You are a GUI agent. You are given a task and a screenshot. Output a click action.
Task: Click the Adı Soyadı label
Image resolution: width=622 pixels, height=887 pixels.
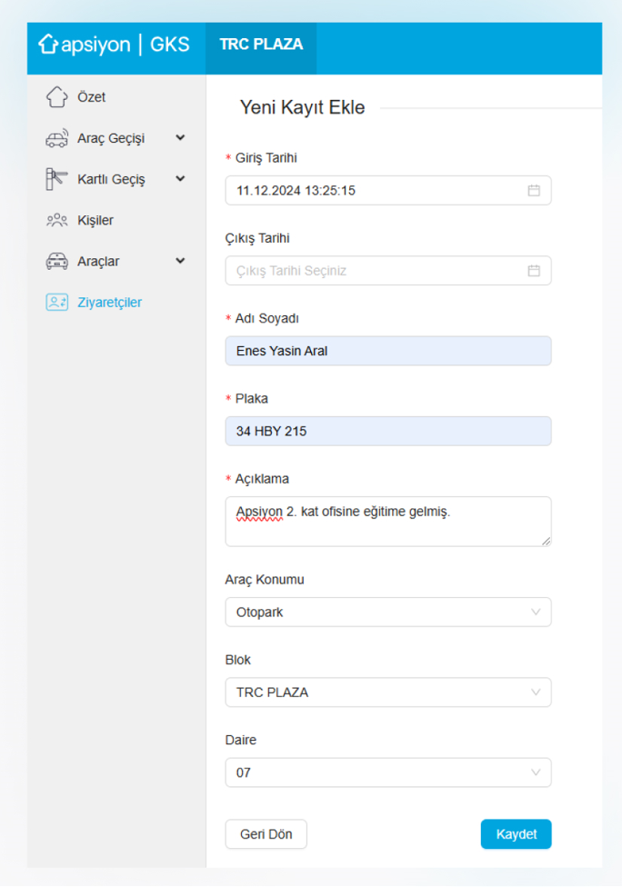click(266, 318)
